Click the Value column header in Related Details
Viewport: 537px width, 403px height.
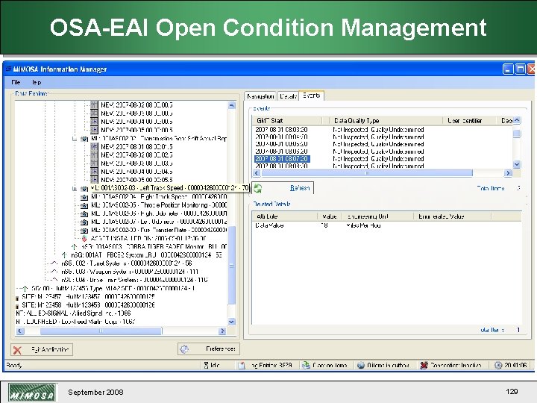(330, 216)
